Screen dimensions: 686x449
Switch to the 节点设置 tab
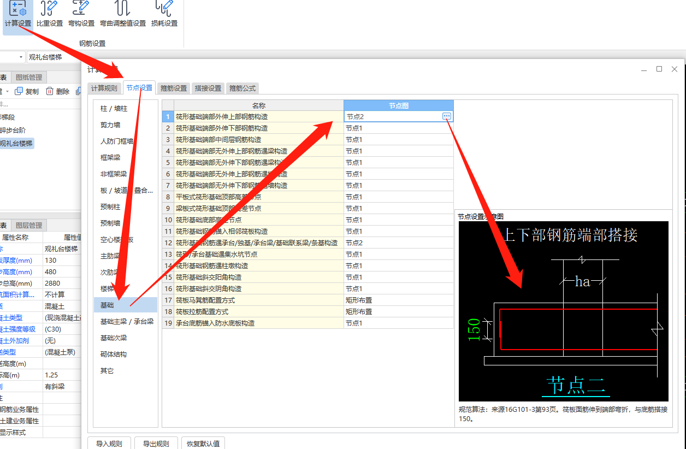(x=139, y=87)
